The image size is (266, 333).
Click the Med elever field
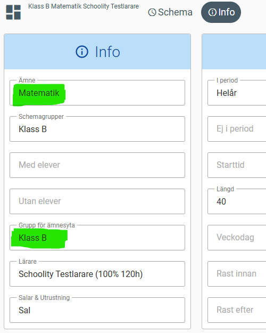(97, 165)
